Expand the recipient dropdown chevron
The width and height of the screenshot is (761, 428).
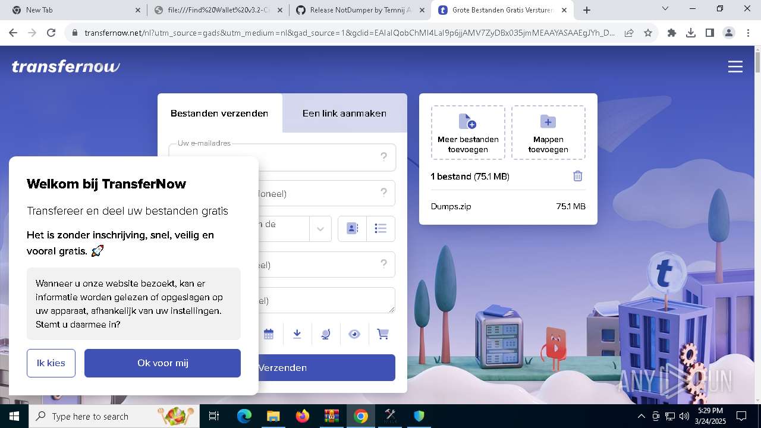click(x=320, y=229)
